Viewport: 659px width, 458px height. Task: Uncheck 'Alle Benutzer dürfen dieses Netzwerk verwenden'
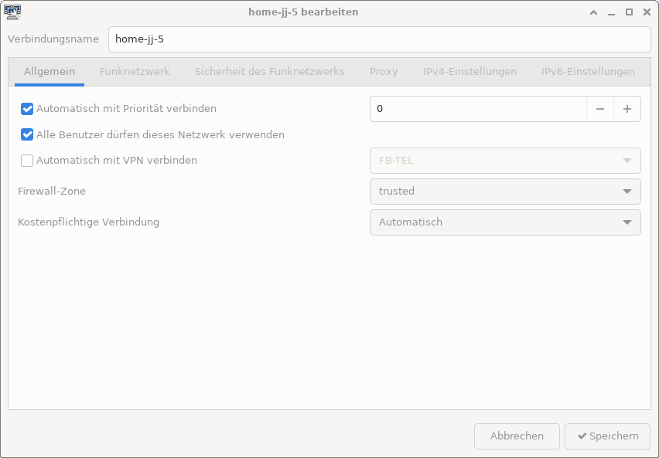28,134
